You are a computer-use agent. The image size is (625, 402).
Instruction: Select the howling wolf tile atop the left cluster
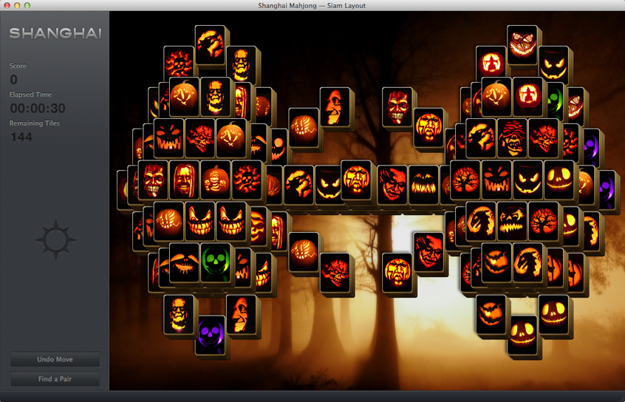pos(210,45)
